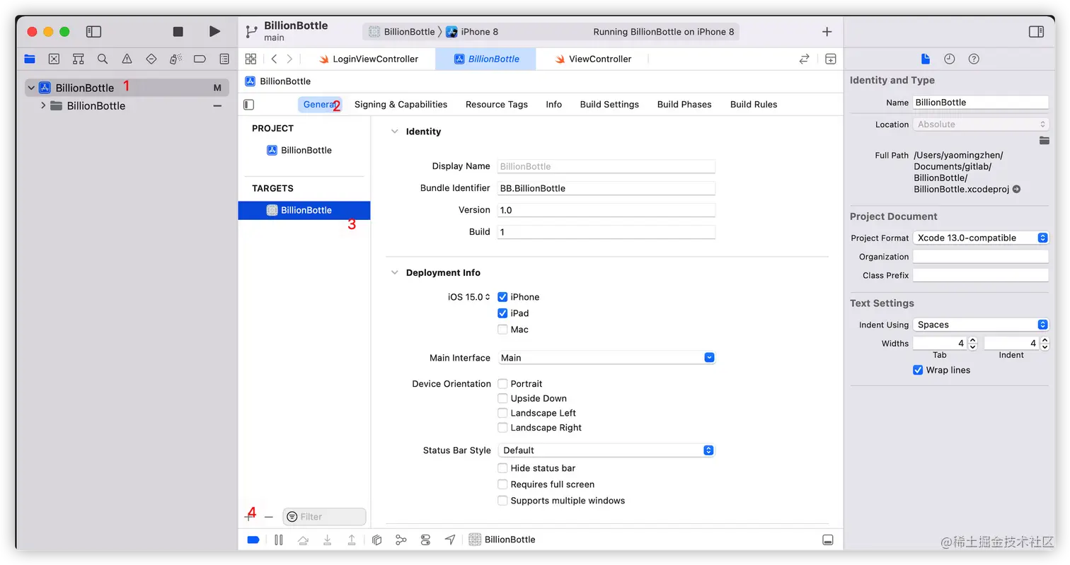
Task: Expand the BillionBottle folder in navigator
Action: 43,105
